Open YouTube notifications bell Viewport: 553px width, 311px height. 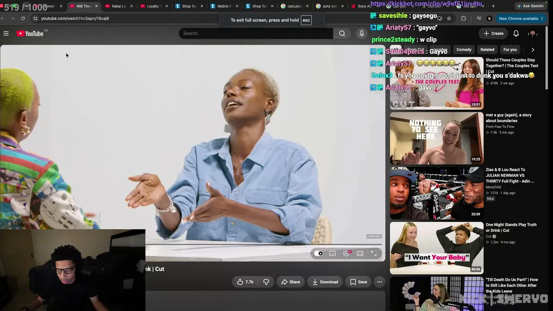pos(516,33)
